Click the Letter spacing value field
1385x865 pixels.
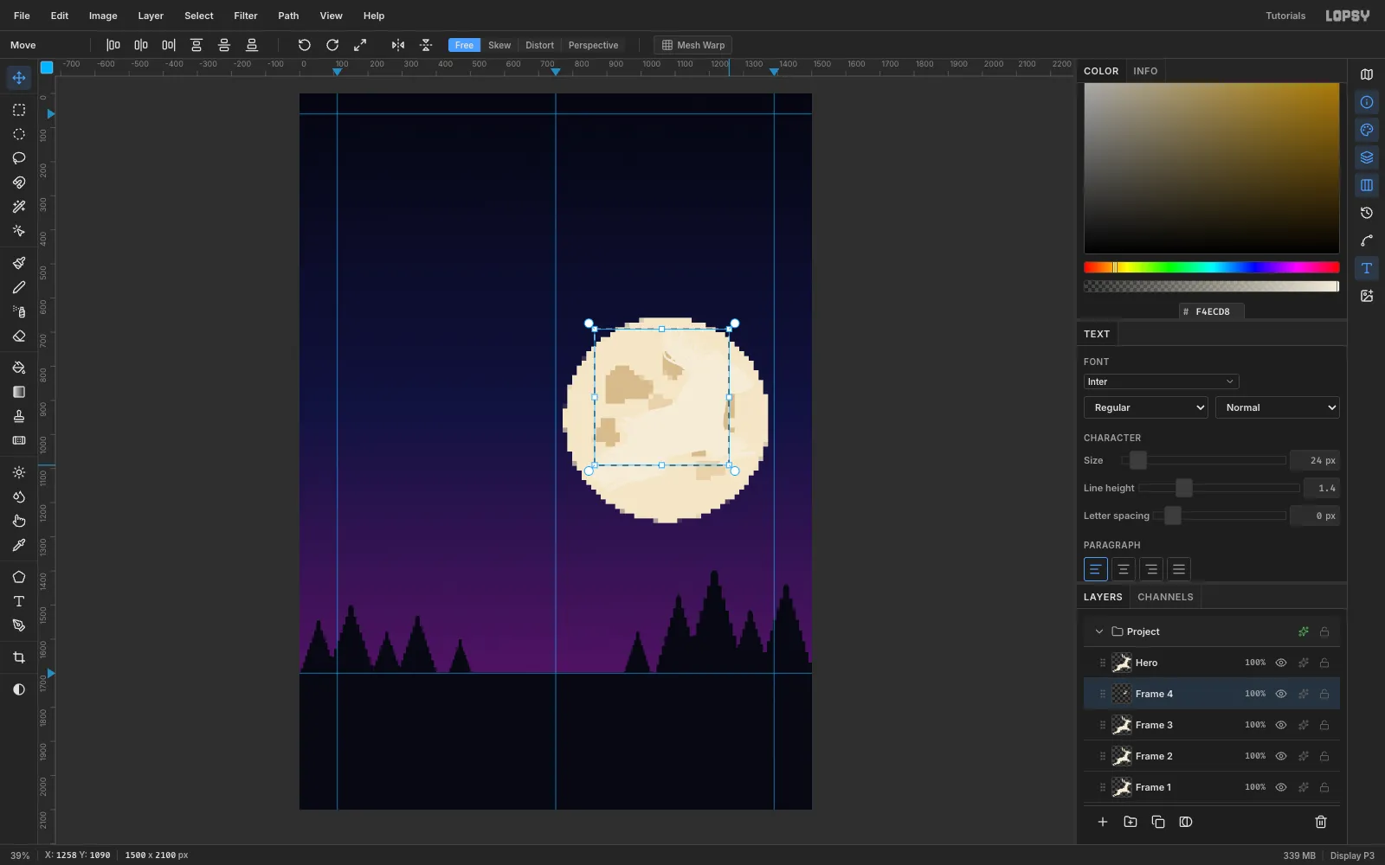[x=1315, y=516]
